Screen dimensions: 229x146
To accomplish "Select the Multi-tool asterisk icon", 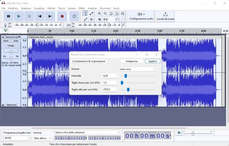I will point(92,19).
